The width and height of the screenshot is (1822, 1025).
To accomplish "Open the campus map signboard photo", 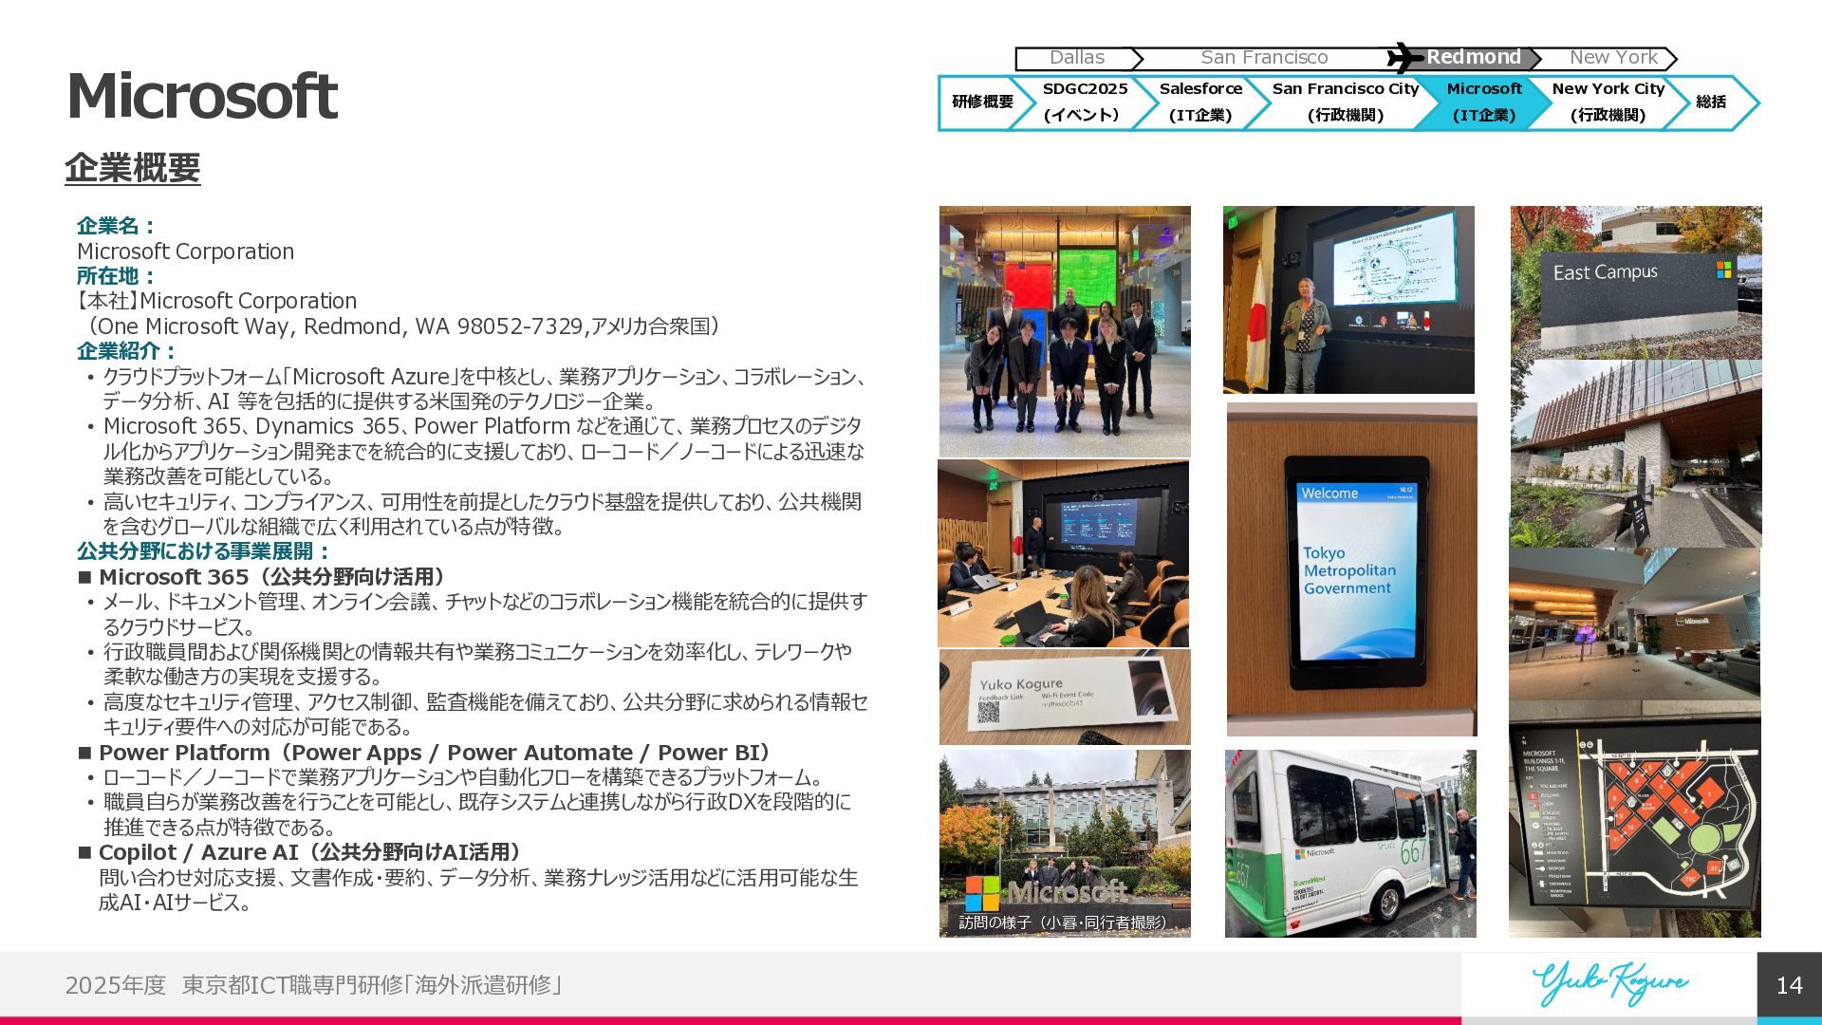I will pyautogui.click(x=1634, y=821).
